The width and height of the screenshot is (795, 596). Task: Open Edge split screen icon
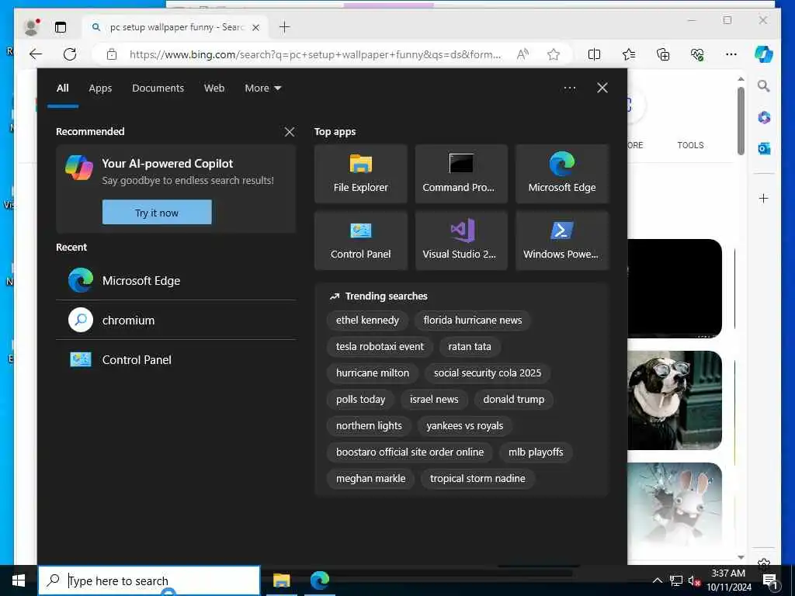[x=594, y=54]
